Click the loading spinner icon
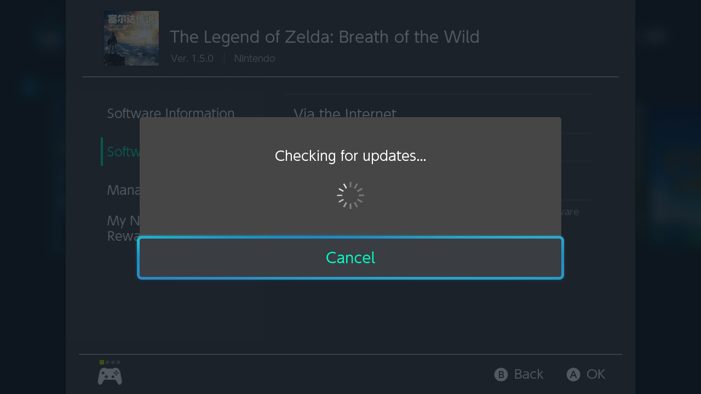This screenshot has width=701, height=394. (x=350, y=195)
